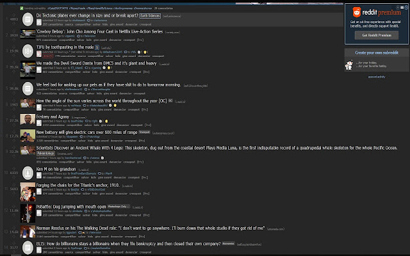Select the Earth Sciences flair tag
This screenshot has width=410, height=256.
coord(150,16)
